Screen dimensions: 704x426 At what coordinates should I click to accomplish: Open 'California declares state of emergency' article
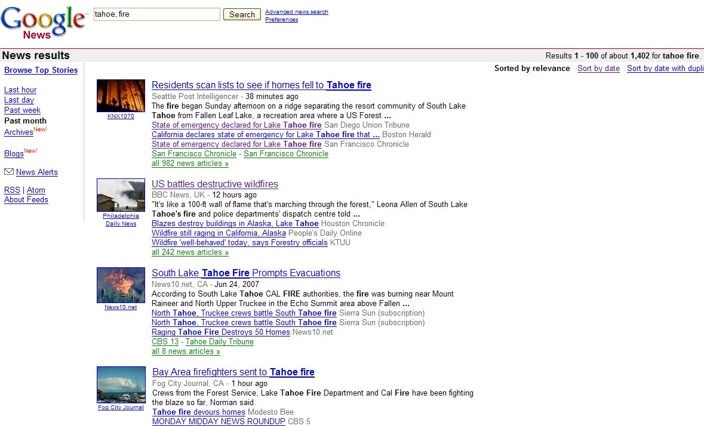(x=266, y=134)
